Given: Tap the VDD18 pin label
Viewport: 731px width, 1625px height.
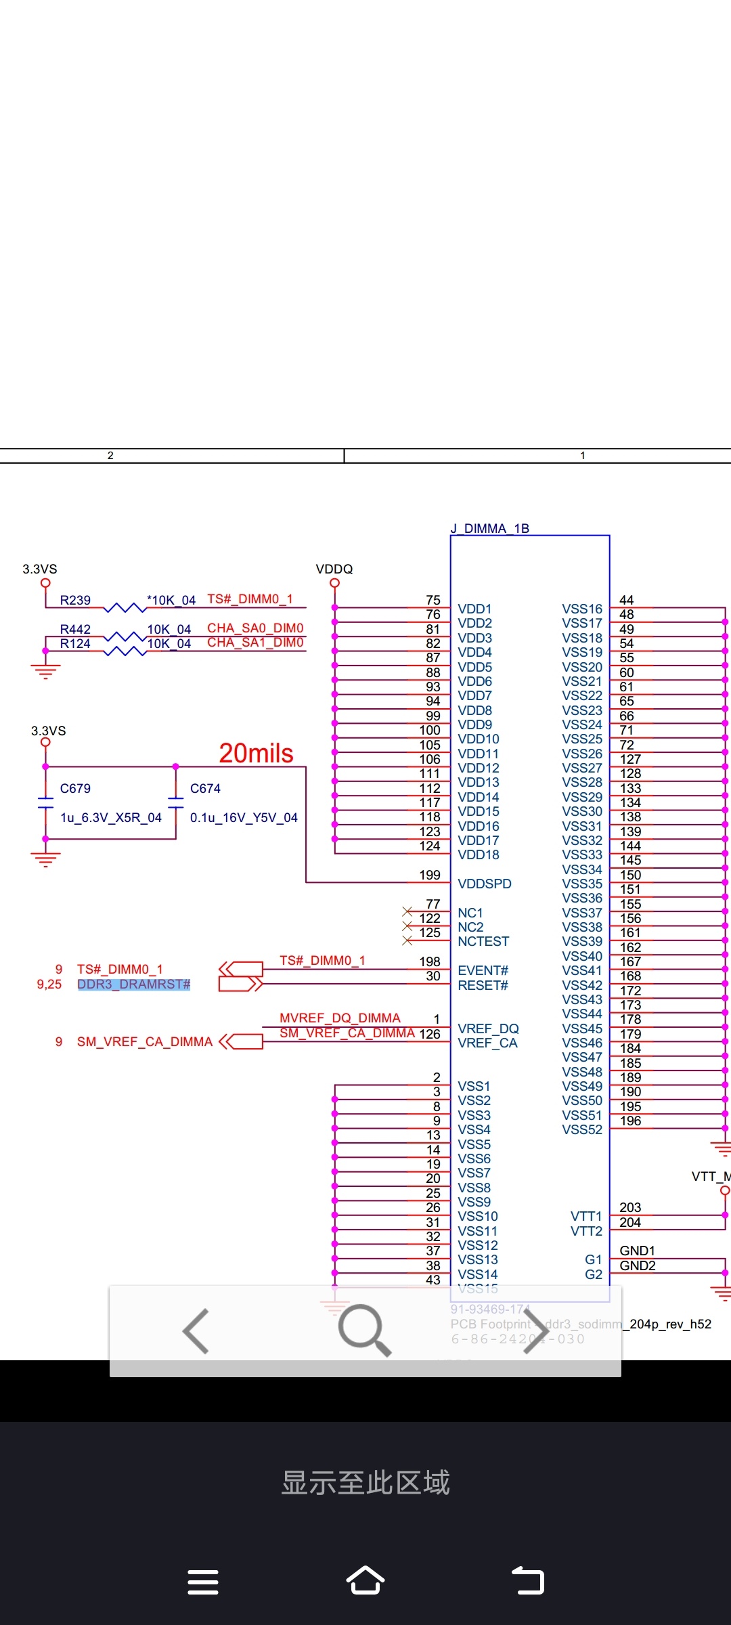Looking at the screenshot, I should [479, 854].
